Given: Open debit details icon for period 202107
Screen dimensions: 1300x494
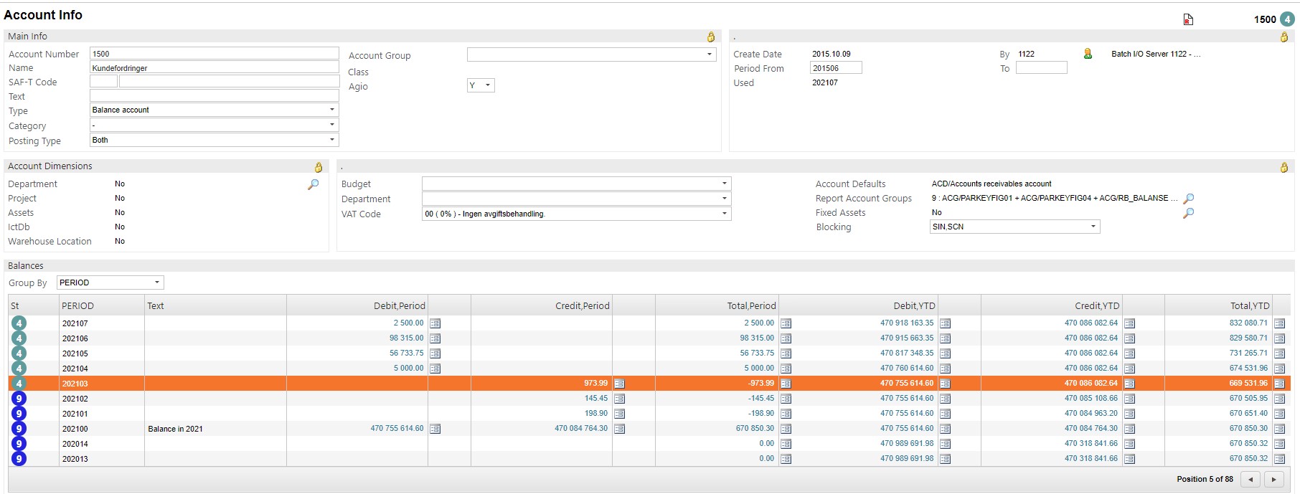Looking at the screenshot, I should [435, 323].
